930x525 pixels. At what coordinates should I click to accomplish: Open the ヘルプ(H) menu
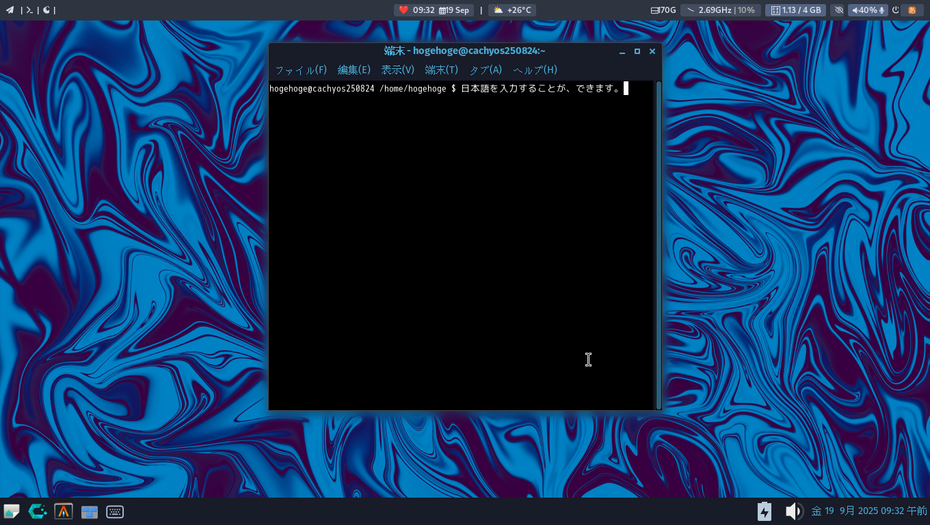click(535, 70)
